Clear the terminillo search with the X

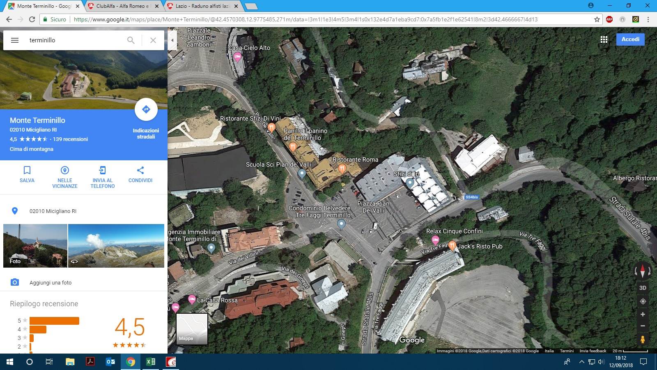[x=153, y=40]
